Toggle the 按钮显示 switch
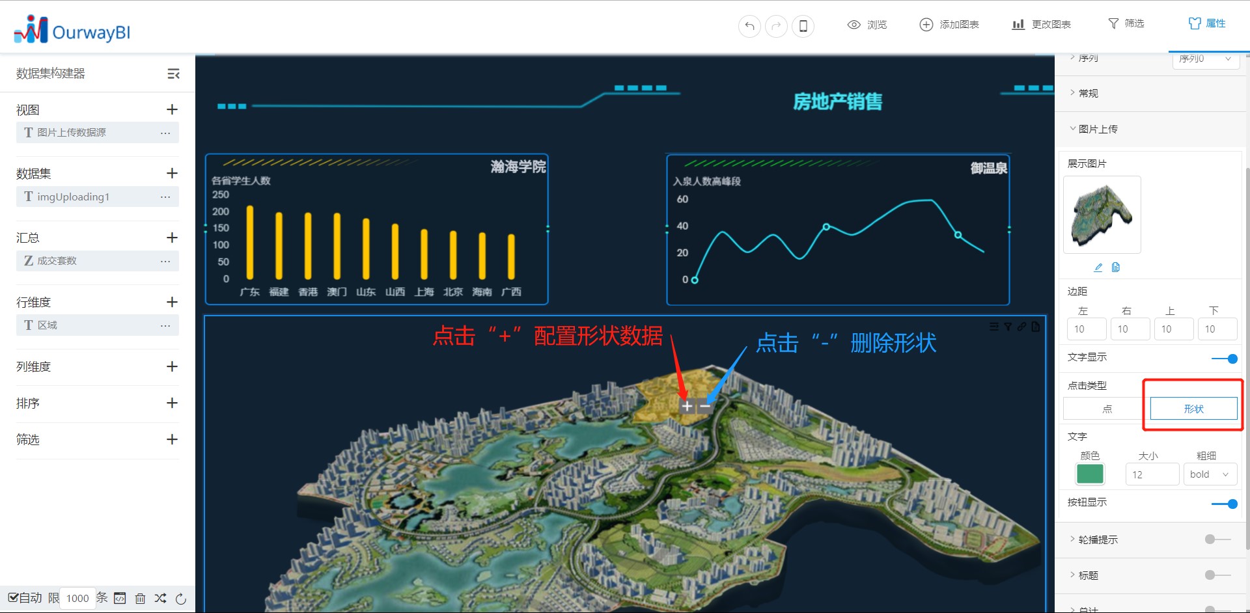The image size is (1250, 613). coord(1225,504)
